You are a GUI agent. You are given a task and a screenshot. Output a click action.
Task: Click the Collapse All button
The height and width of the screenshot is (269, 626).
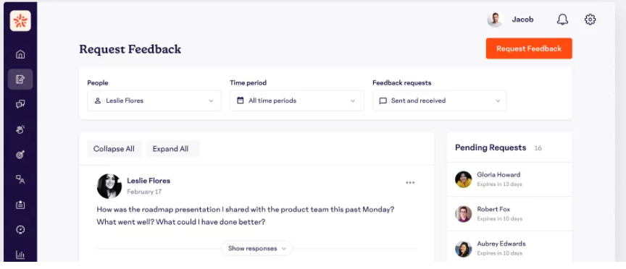pyautogui.click(x=114, y=149)
